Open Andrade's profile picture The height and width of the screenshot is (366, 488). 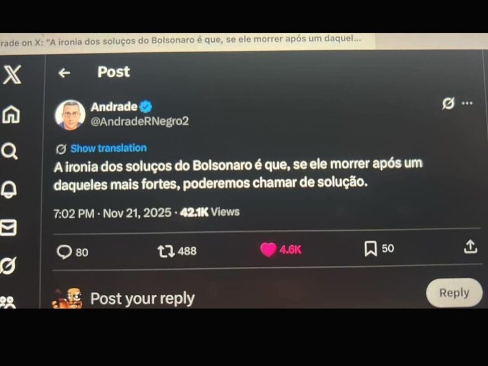(71, 115)
